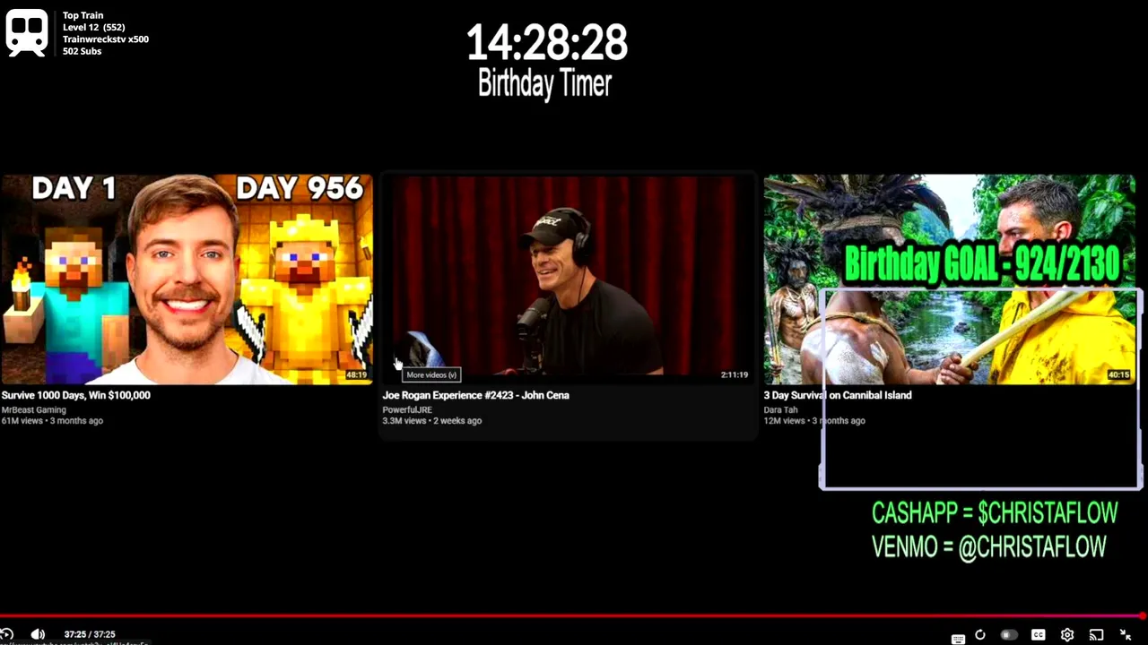
Task: Cast the video using the Cast icon
Action: point(1096,635)
